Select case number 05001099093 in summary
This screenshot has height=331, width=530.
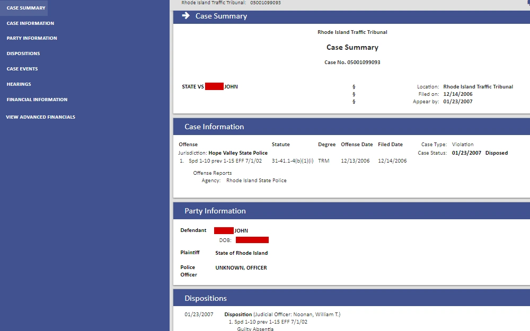click(x=364, y=62)
